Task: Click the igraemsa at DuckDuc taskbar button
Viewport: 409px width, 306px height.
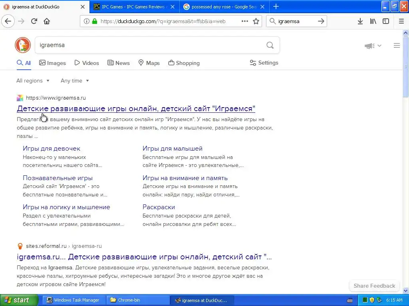Action: [x=202, y=300]
